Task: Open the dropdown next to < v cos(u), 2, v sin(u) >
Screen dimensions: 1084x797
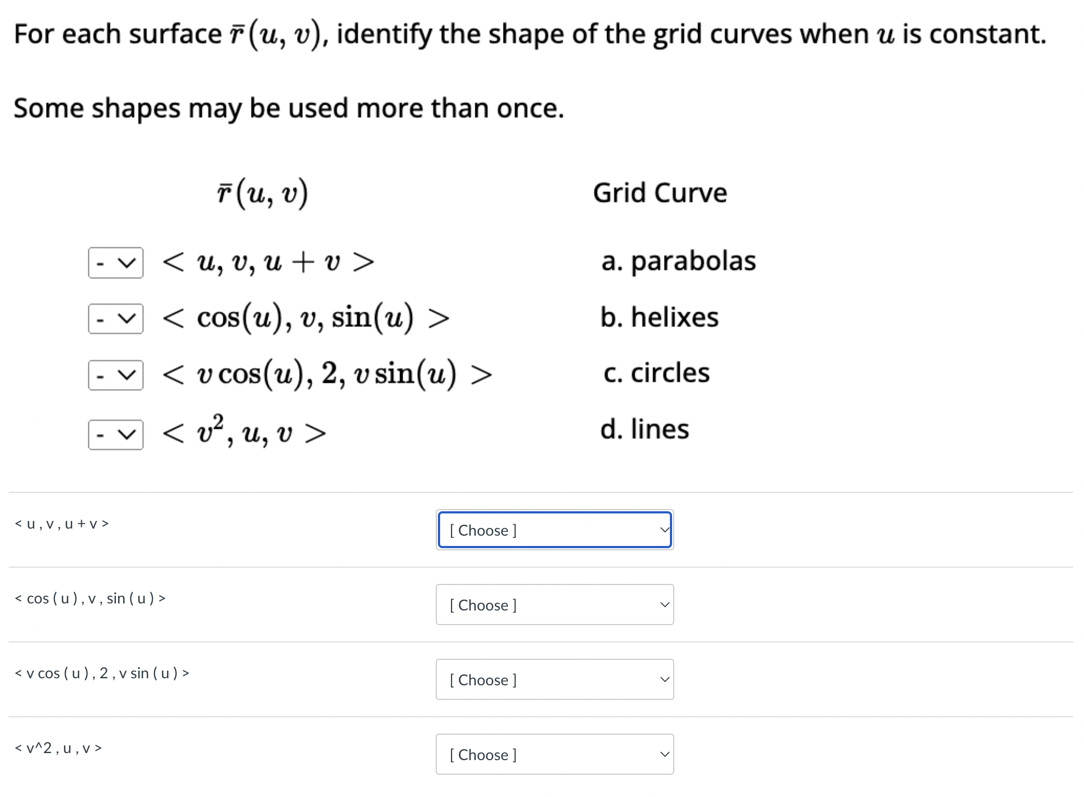Action: 115,375
